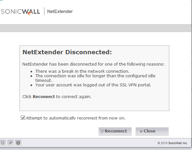
Task: Click the 'break in the network connection' bullet
Action: coord(82,71)
